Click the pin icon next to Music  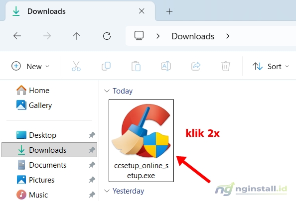[92, 195]
